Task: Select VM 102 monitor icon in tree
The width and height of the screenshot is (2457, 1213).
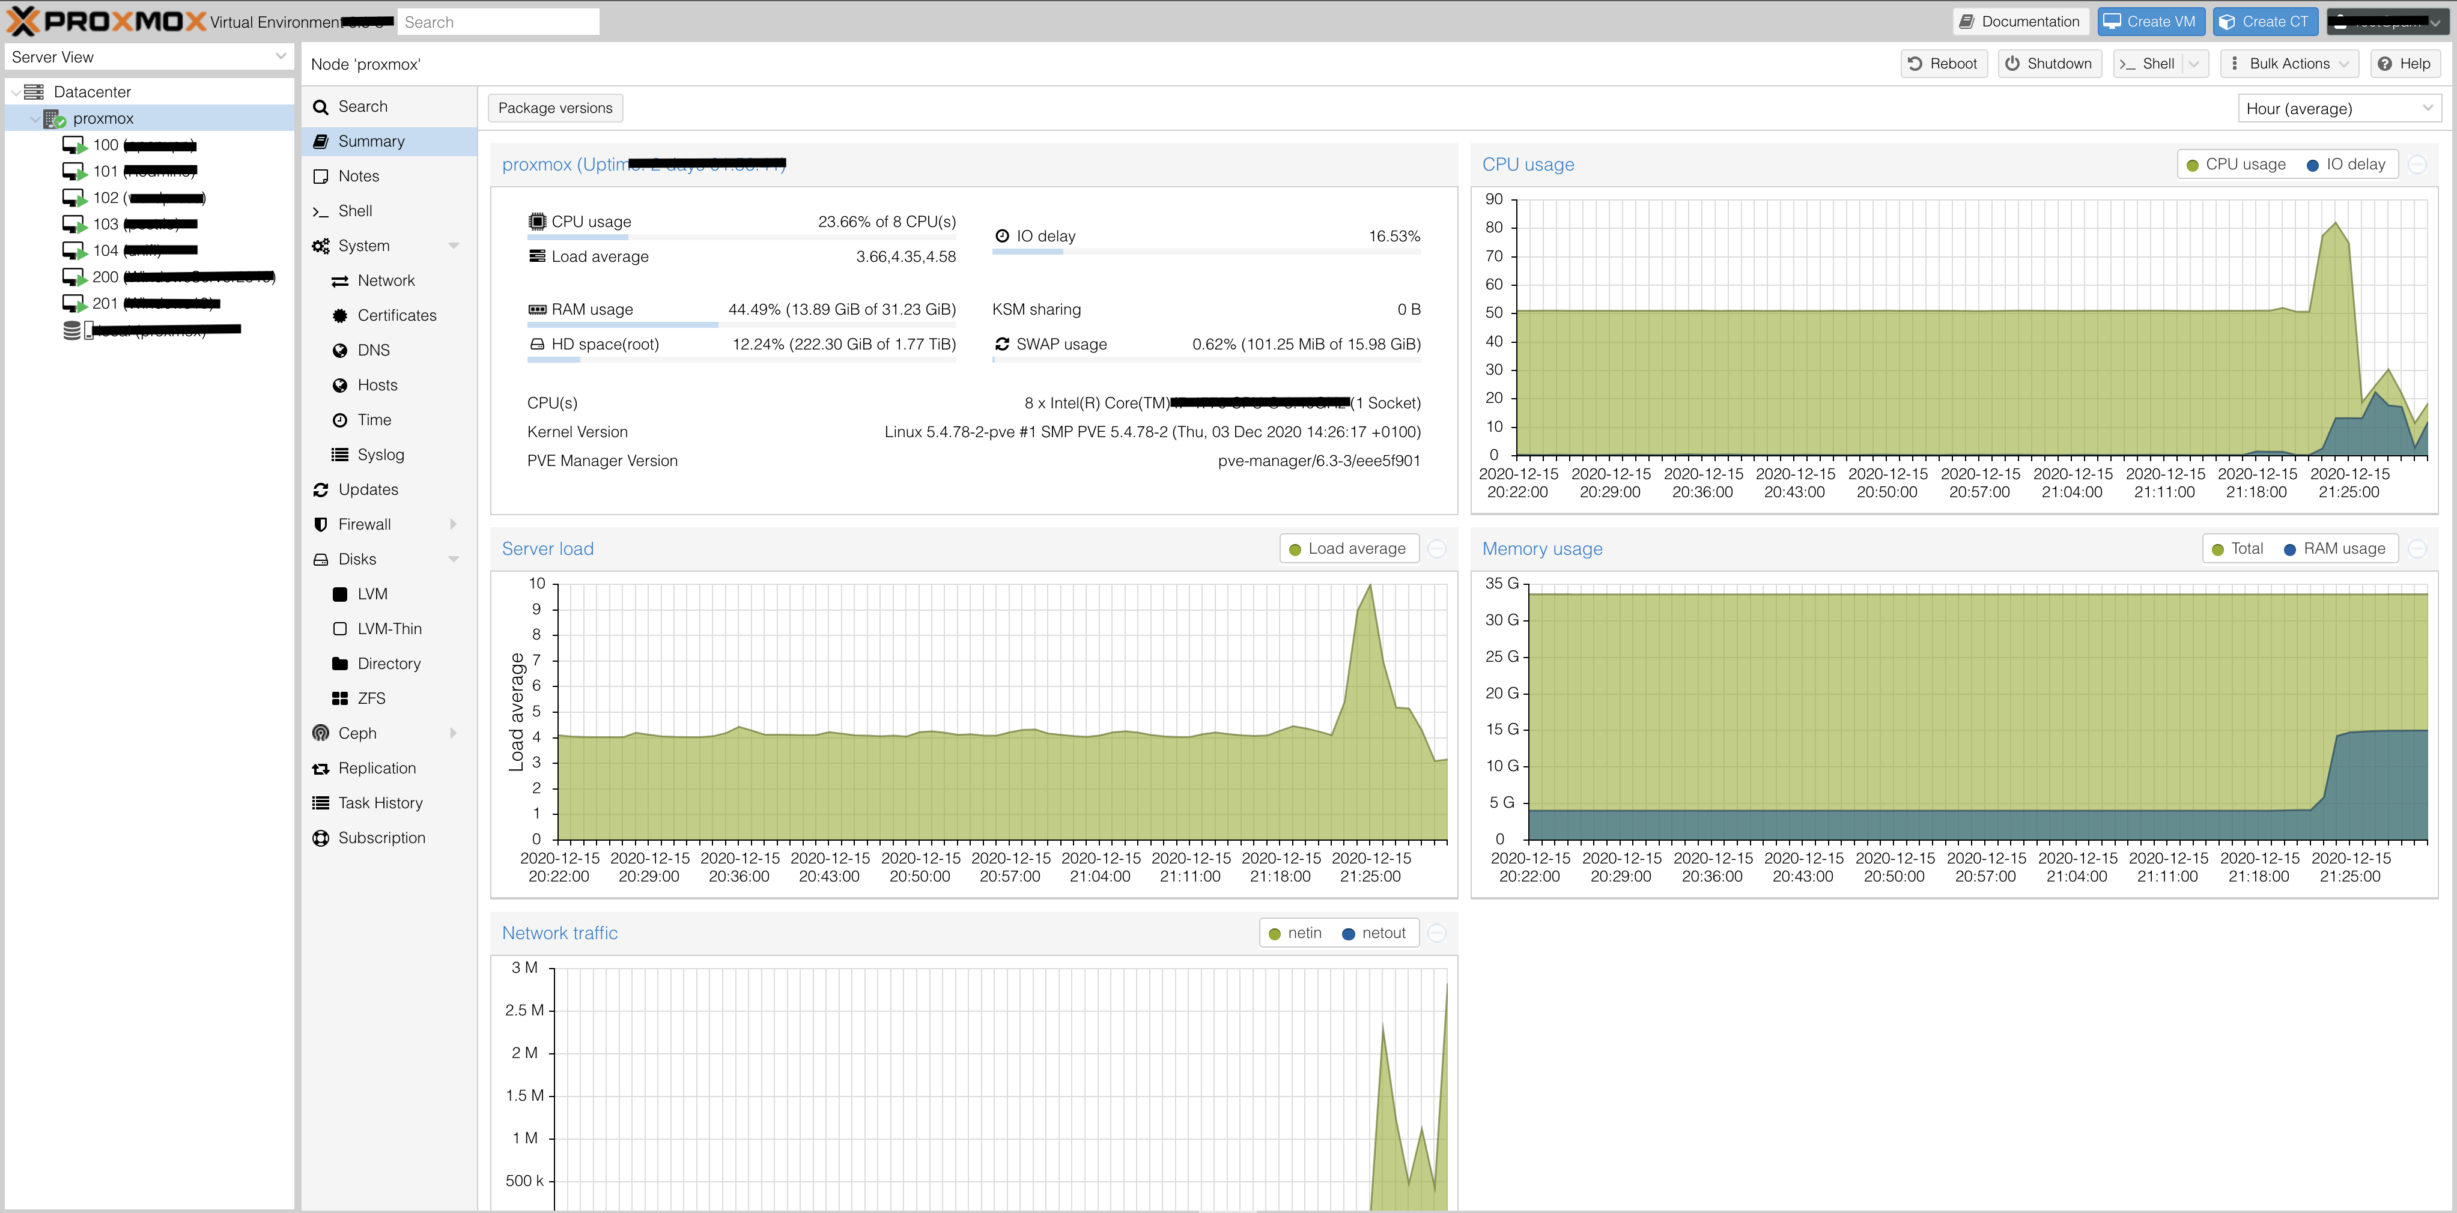Action: pos(74,198)
